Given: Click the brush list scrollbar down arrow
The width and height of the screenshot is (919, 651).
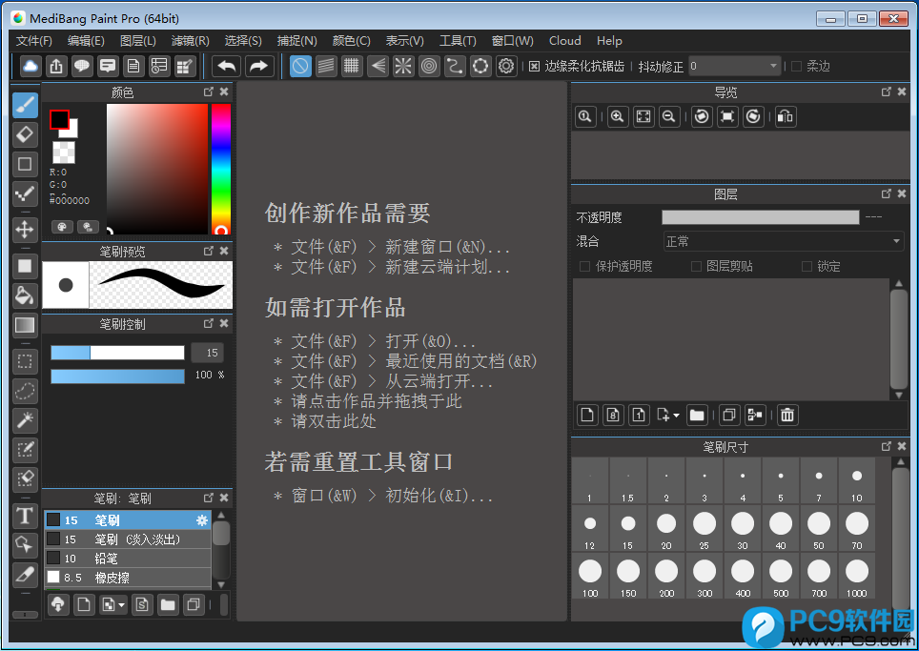Looking at the screenshot, I should pyautogui.click(x=221, y=584).
